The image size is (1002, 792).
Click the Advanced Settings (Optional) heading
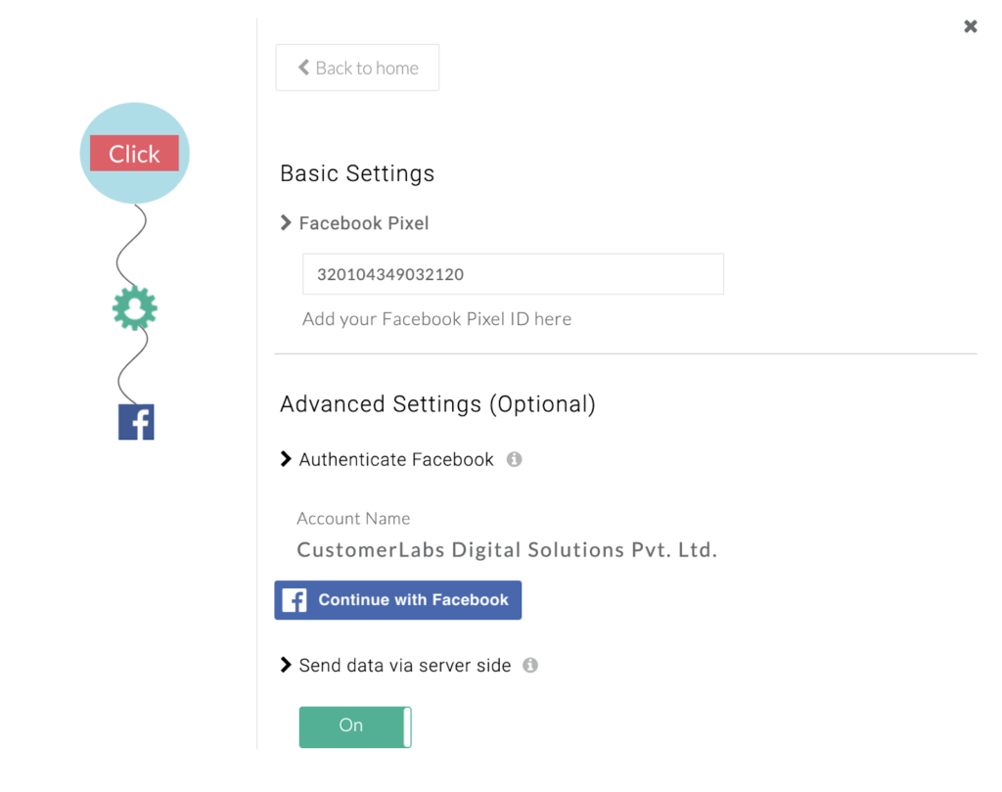tap(437, 404)
